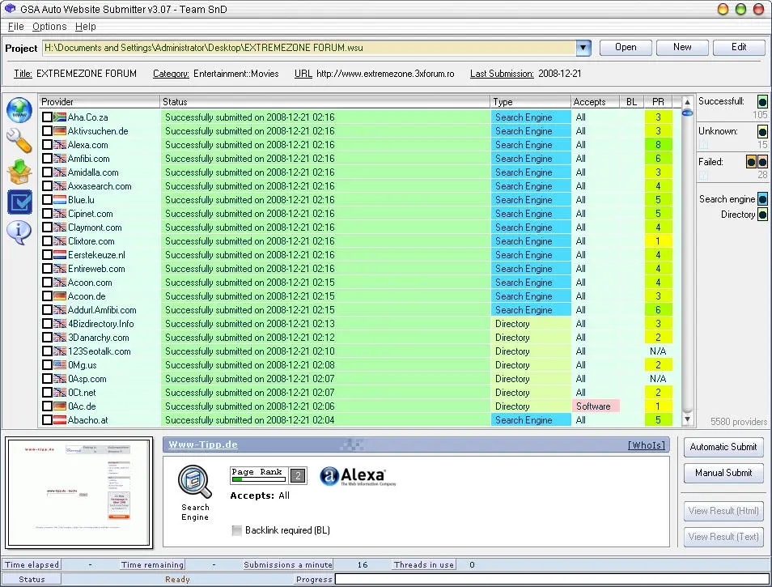Click the Dutch flag beside Eerstekeuze.nl
Screen dimensions: 772x587
click(60, 255)
